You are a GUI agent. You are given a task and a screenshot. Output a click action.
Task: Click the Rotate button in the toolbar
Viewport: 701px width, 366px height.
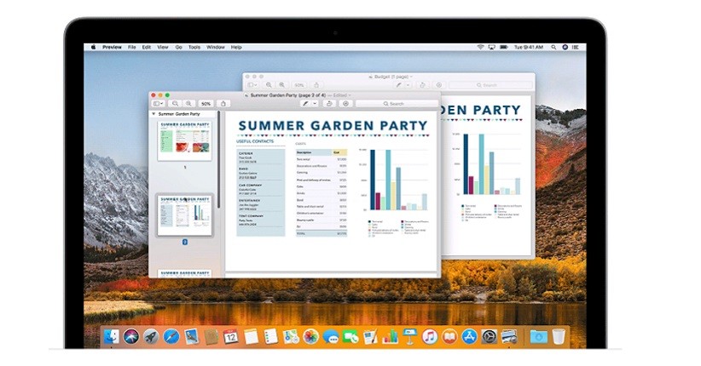[330, 104]
